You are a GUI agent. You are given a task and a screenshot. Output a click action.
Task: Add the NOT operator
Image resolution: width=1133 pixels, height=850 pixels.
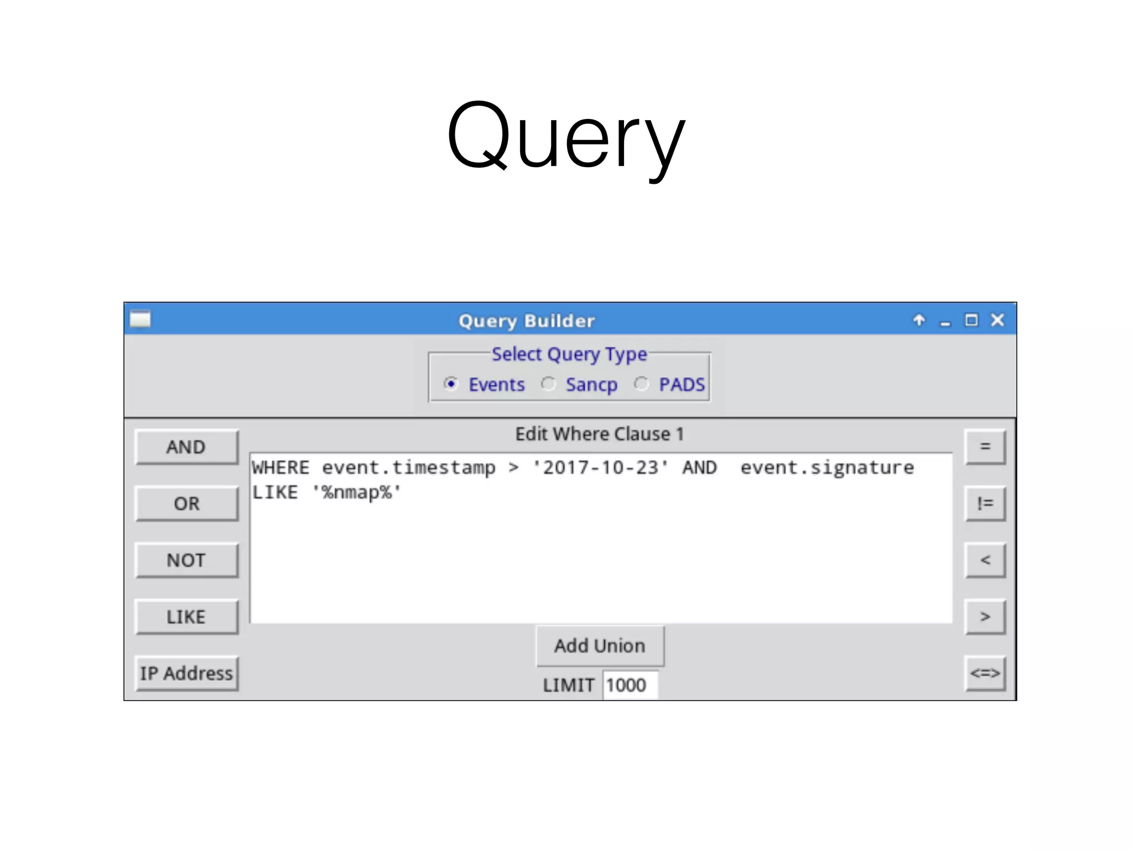(x=187, y=560)
